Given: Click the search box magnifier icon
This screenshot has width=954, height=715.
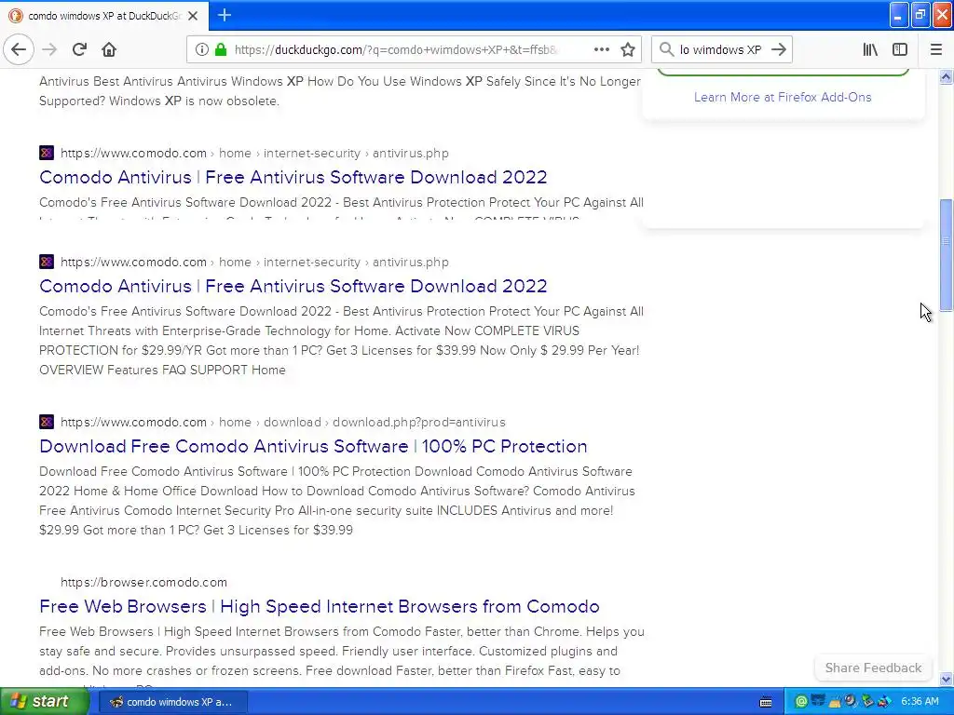Looking at the screenshot, I should point(666,50).
